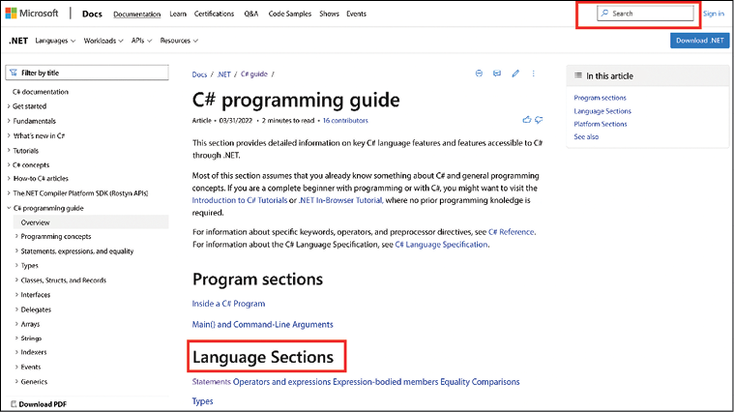Expand the Programming concepts node

[16, 236]
